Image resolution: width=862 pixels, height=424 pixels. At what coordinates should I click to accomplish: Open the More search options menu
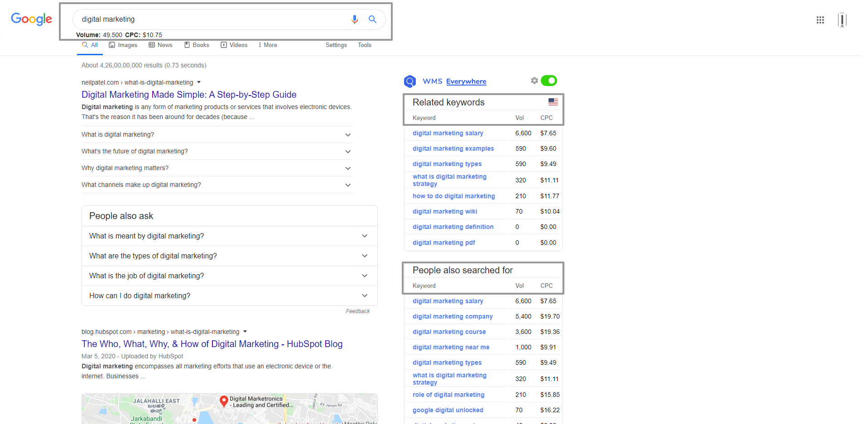(x=268, y=45)
